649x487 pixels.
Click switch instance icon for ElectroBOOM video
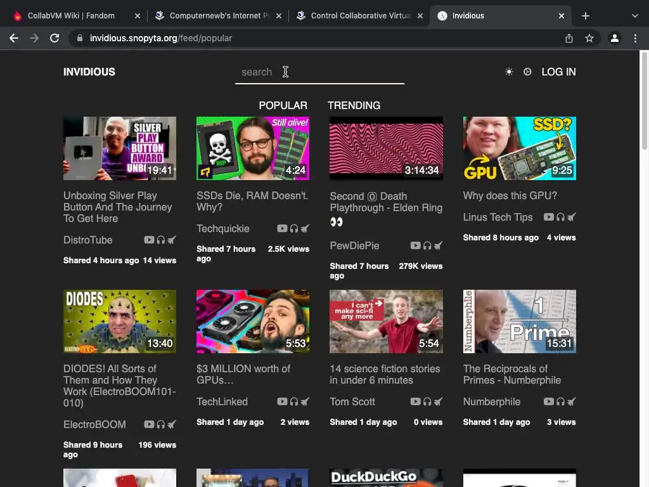tap(172, 424)
